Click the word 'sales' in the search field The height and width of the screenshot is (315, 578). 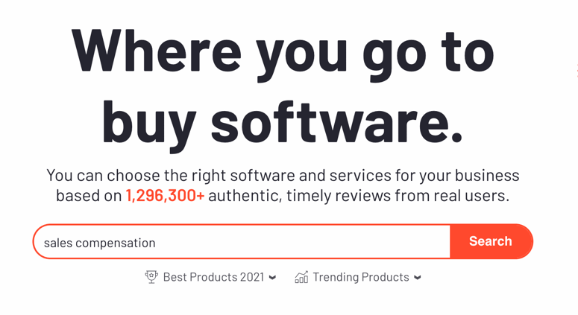(58, 243)
